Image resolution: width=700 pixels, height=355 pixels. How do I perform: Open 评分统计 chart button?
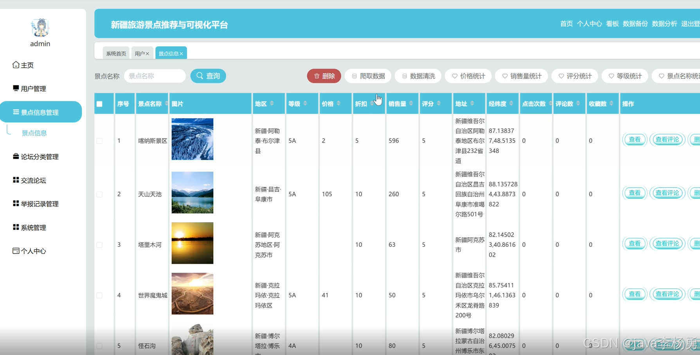click(x=575, y=76)
